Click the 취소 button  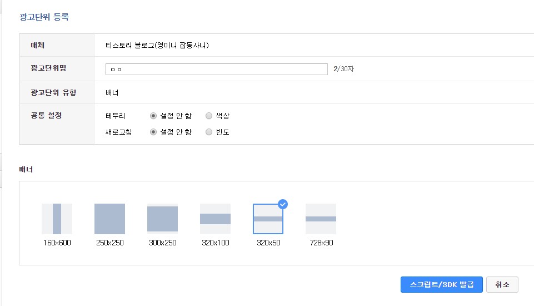coord(502,284)
